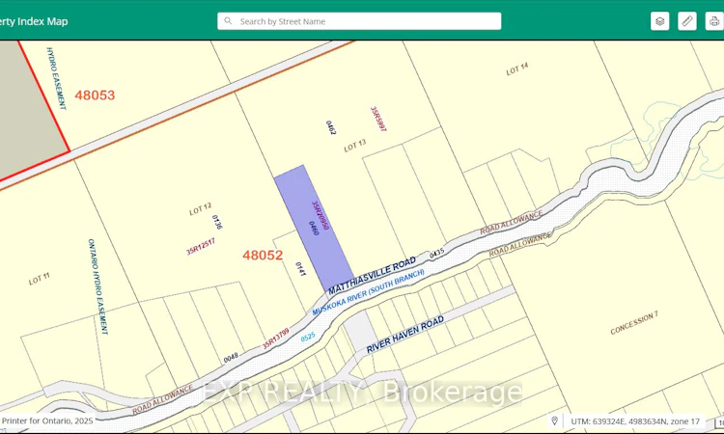Click parcel number 0462
Image resolution: width=724 pixels, height=434 pixels.
(330, 127)
